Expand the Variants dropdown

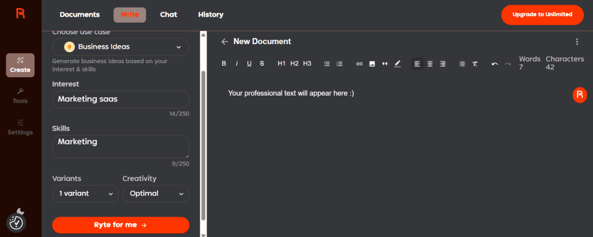tap(85, 194)
